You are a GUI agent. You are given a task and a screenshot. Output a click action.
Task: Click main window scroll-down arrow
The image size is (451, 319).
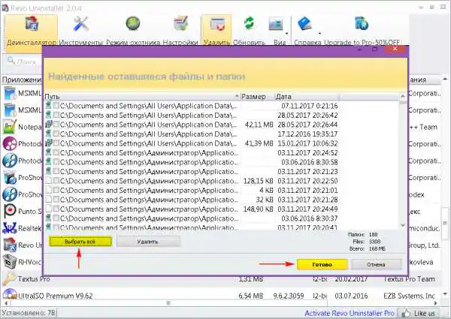(445, 294)
